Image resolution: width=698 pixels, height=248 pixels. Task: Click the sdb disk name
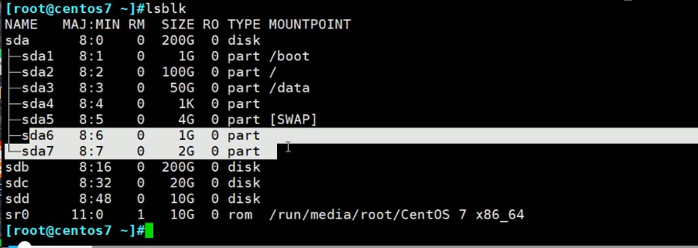17,167
